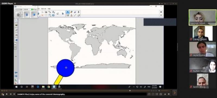The image size is (217, 98).
Task: Pause the screen recorder
Action: [27, 15]
